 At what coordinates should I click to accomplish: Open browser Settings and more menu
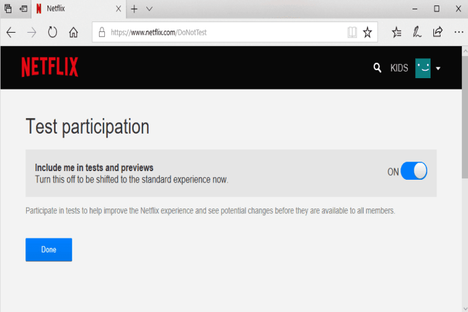[x=459, y=32]
